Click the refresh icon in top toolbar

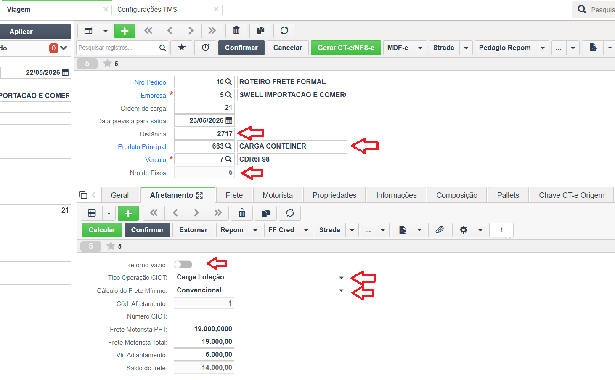(x=284, y=31)
